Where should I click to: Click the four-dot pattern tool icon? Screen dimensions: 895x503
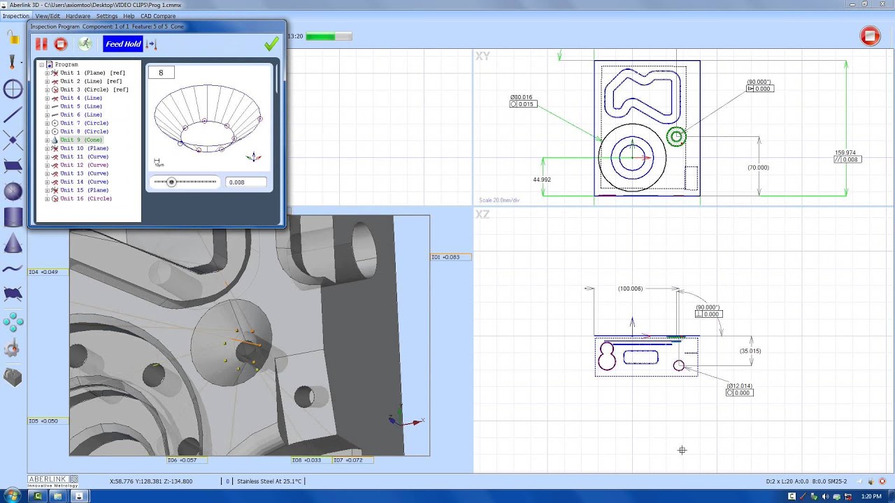pyautogui.click(x=13, y=321)
